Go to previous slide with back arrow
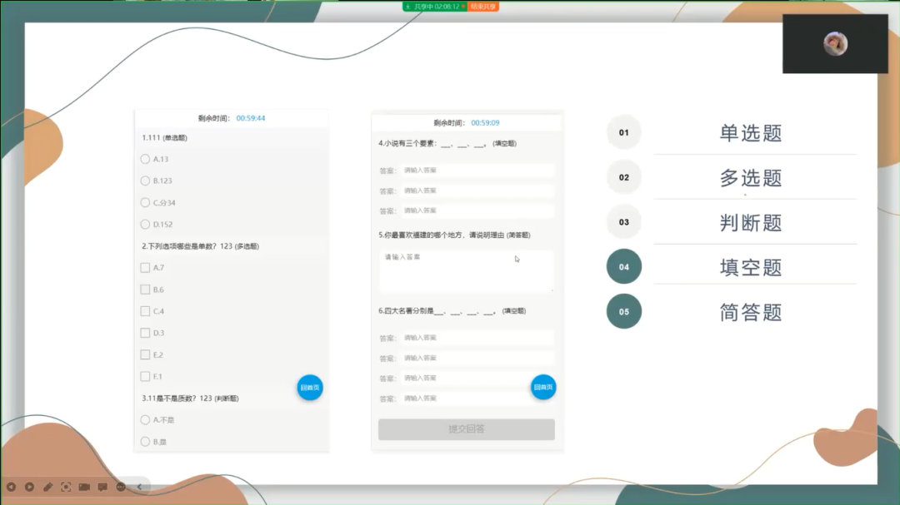This screenshot has height=505, width=900. click(11, 487)
